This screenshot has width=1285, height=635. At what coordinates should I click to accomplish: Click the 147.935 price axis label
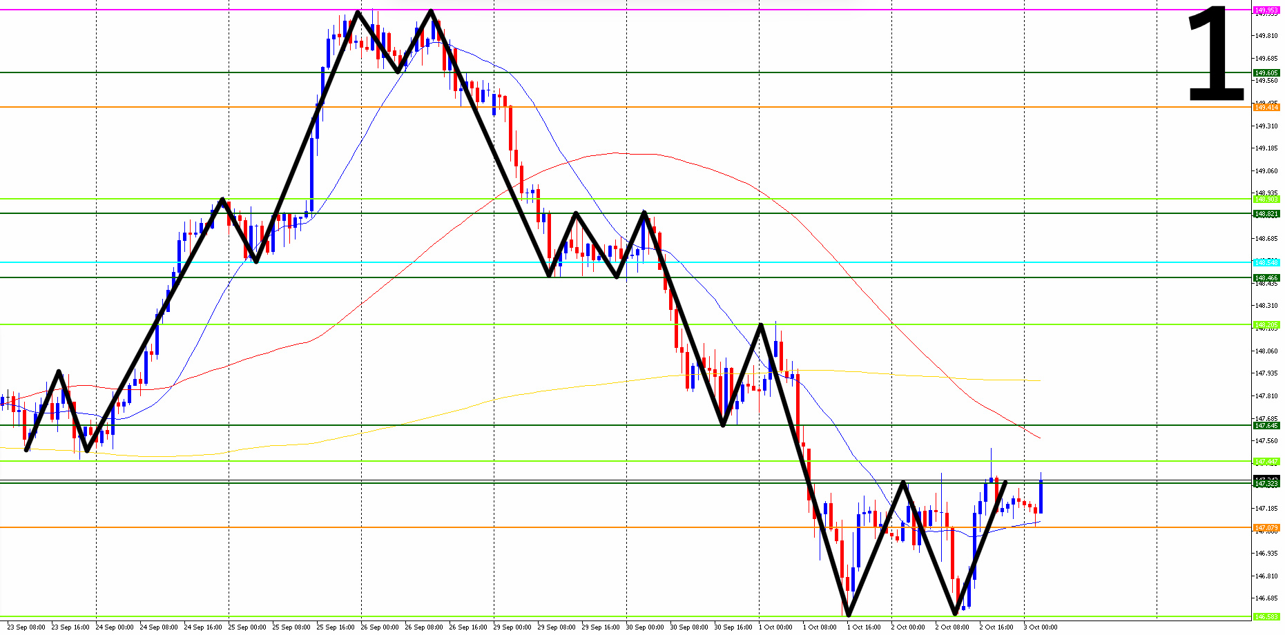[1266, 373]
